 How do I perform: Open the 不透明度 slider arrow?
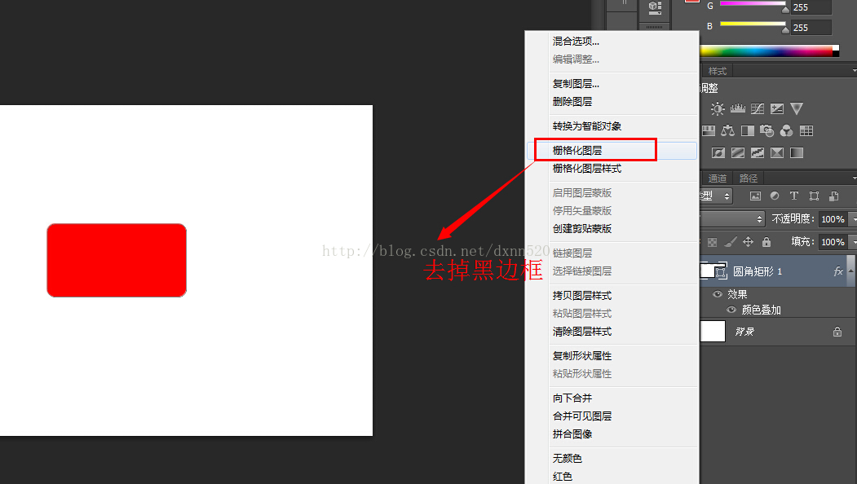854,219
